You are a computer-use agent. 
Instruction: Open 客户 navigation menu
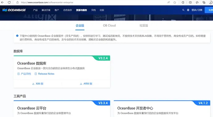click(x=57, y=10)
